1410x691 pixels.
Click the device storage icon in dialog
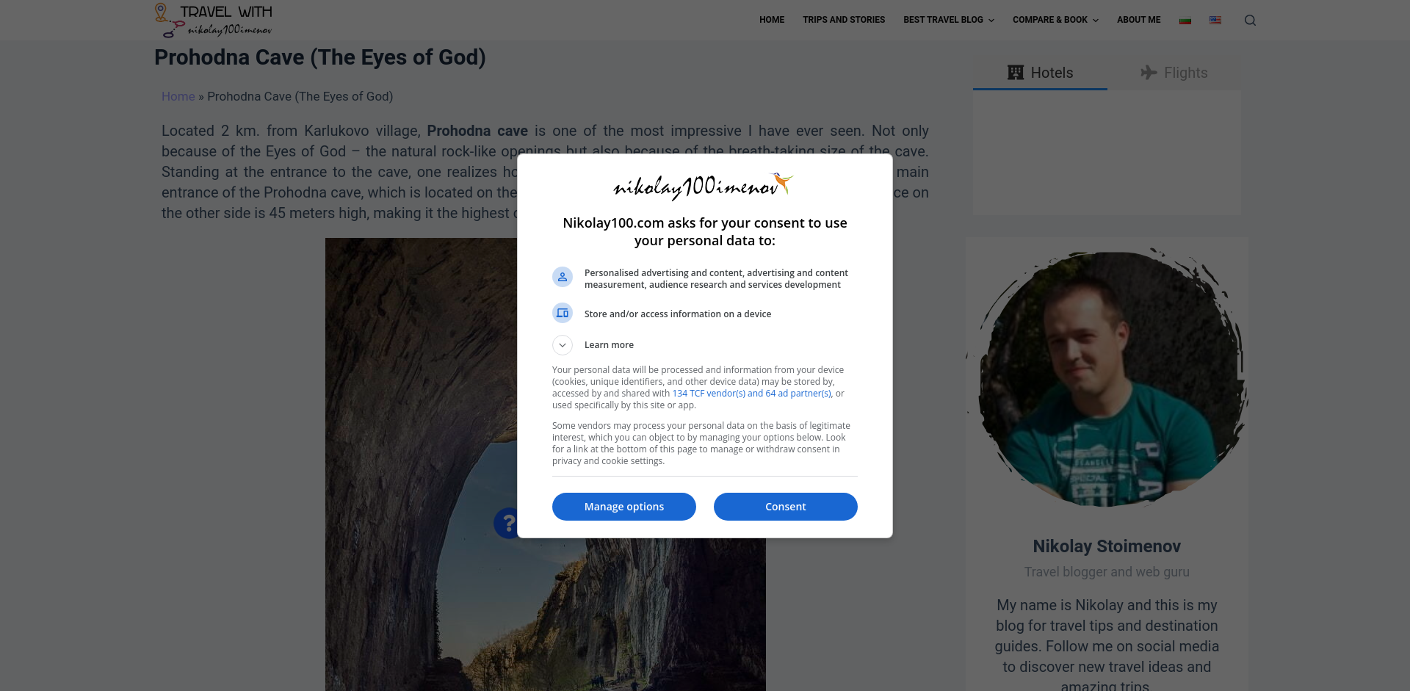coord(563,314)
